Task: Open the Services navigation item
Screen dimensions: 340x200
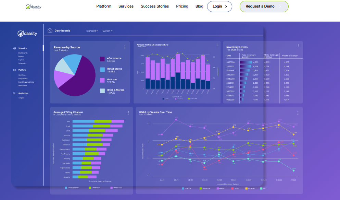Action: (x=126, y=6)
